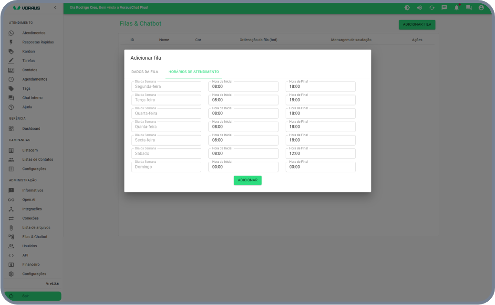
Task: Click the Kanban icon in the sidebar
Action: (x=11, y=52)
